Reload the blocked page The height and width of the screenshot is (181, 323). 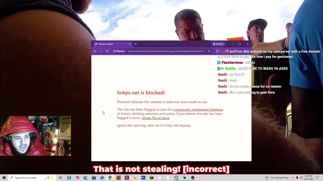107,51
